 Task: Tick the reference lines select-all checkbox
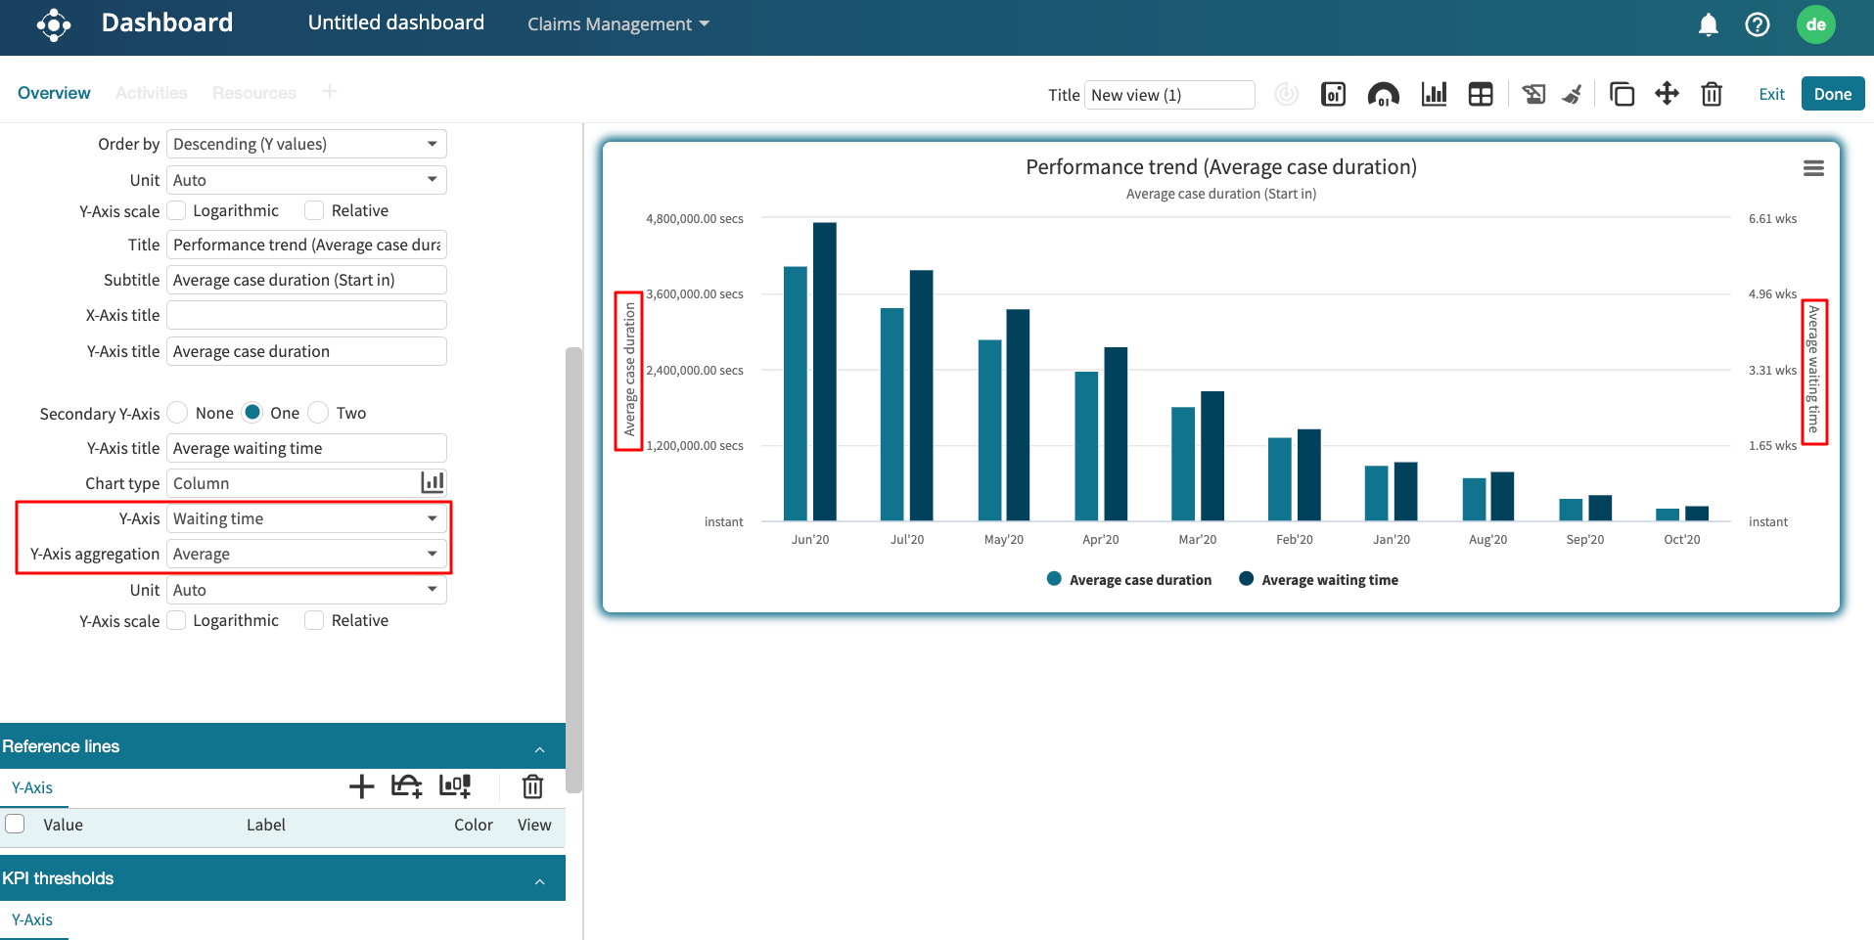[16, 824]
